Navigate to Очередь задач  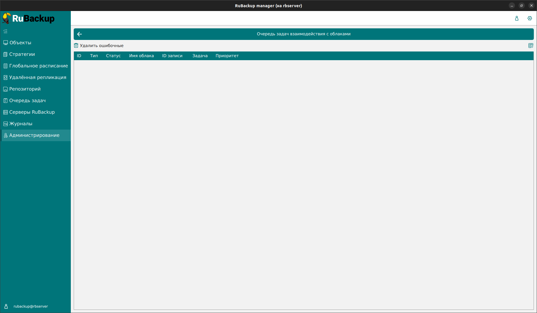coord(27,101)
